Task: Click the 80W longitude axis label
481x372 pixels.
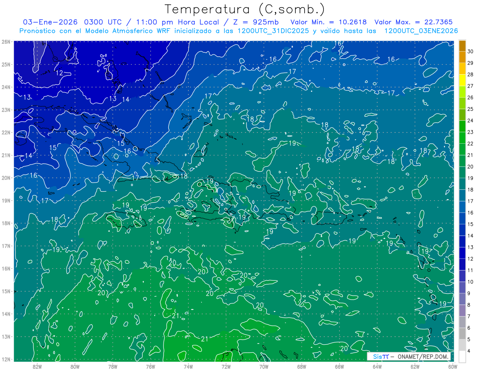Action: 75,366
